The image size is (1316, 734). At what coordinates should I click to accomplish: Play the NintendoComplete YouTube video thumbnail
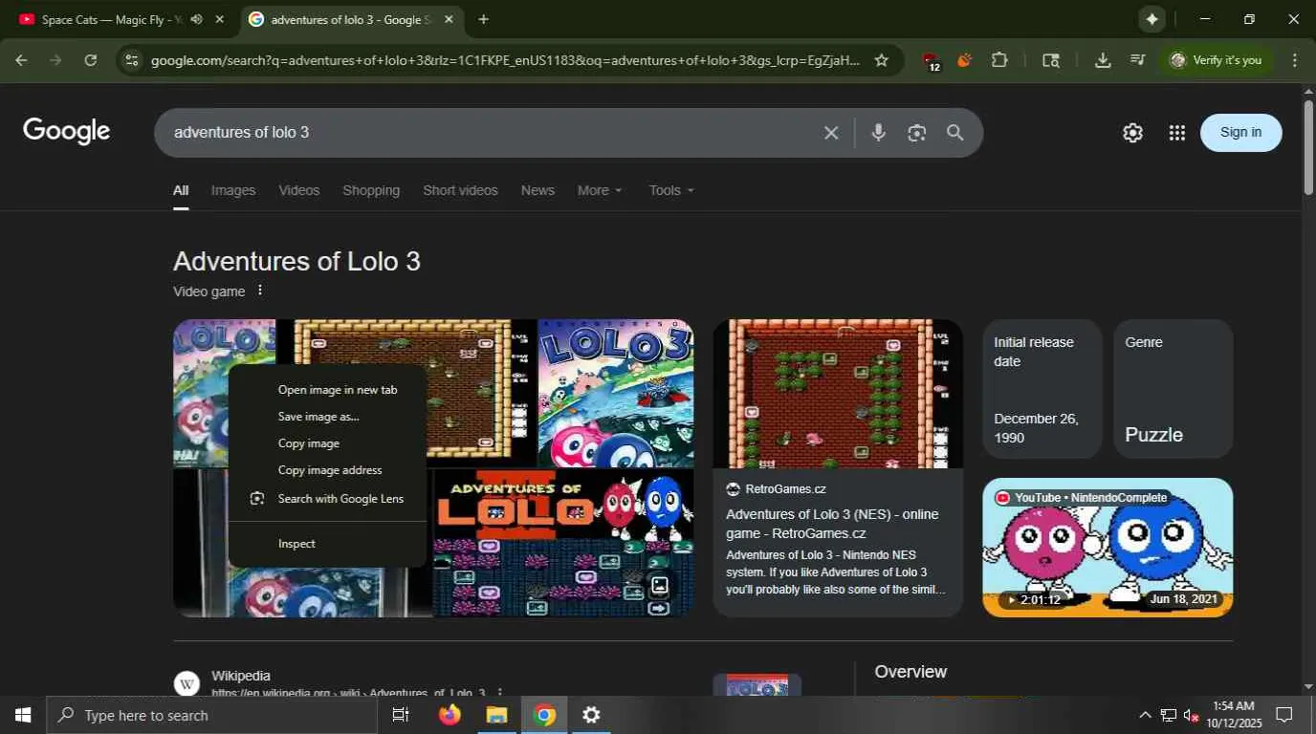pyautogui.click(x=1108, y=548)
